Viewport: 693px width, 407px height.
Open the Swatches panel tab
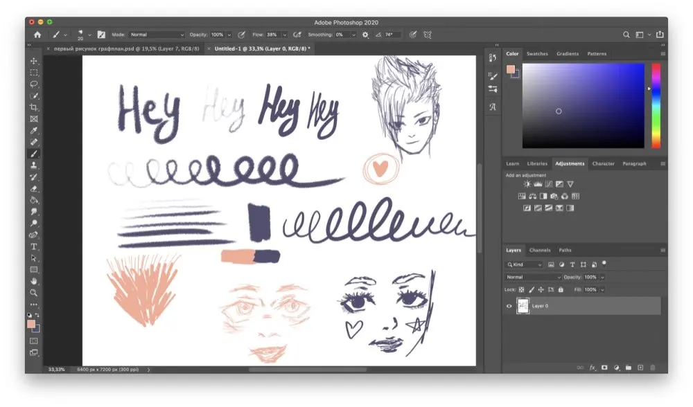(x=537, y=53)
